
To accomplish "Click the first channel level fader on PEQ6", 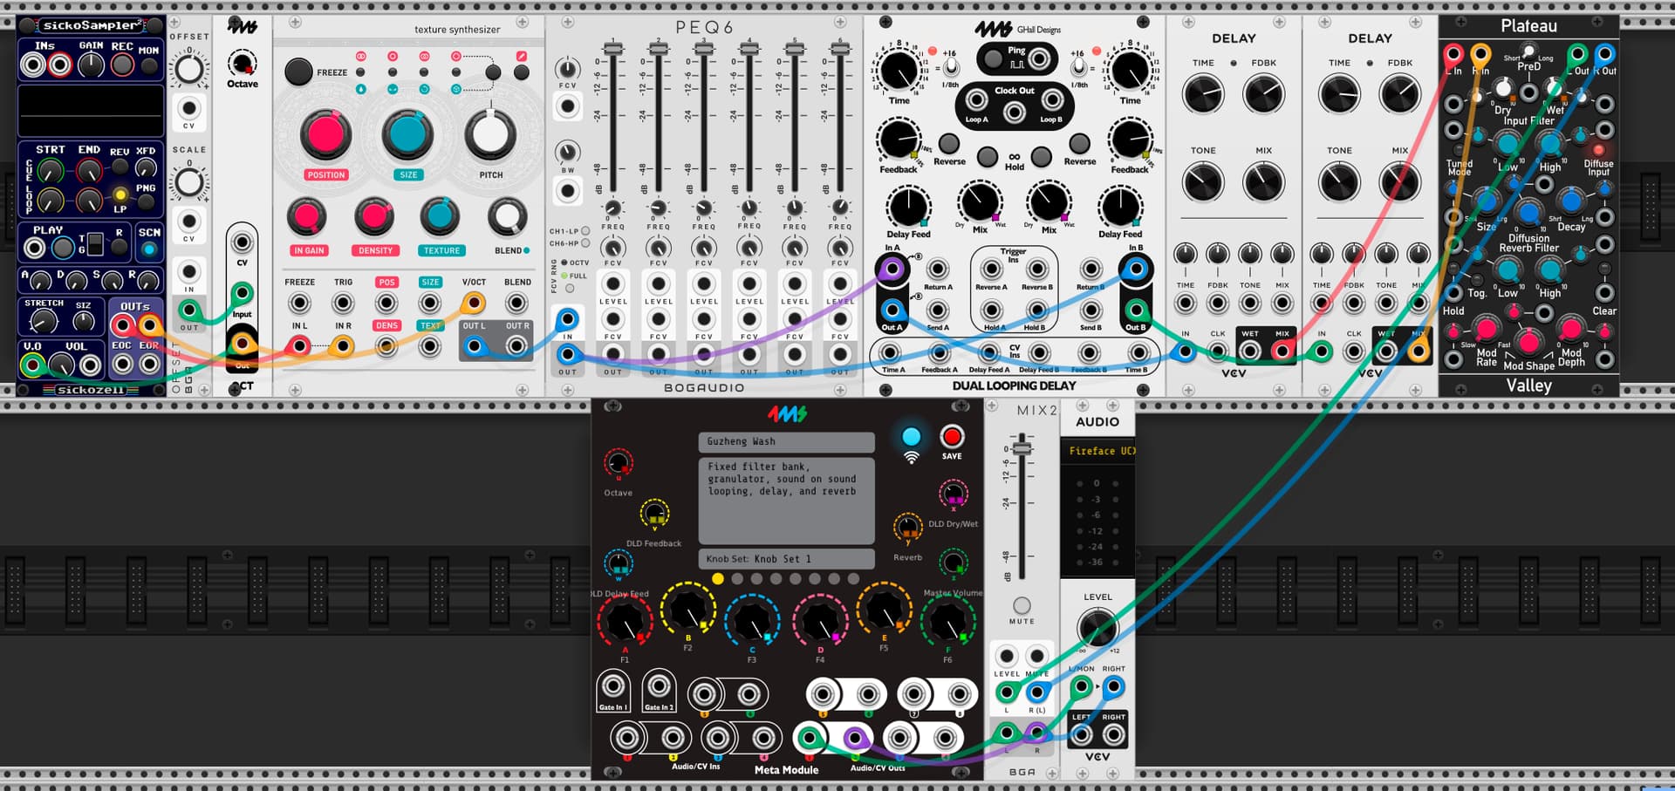I will (x=613, y=49).
